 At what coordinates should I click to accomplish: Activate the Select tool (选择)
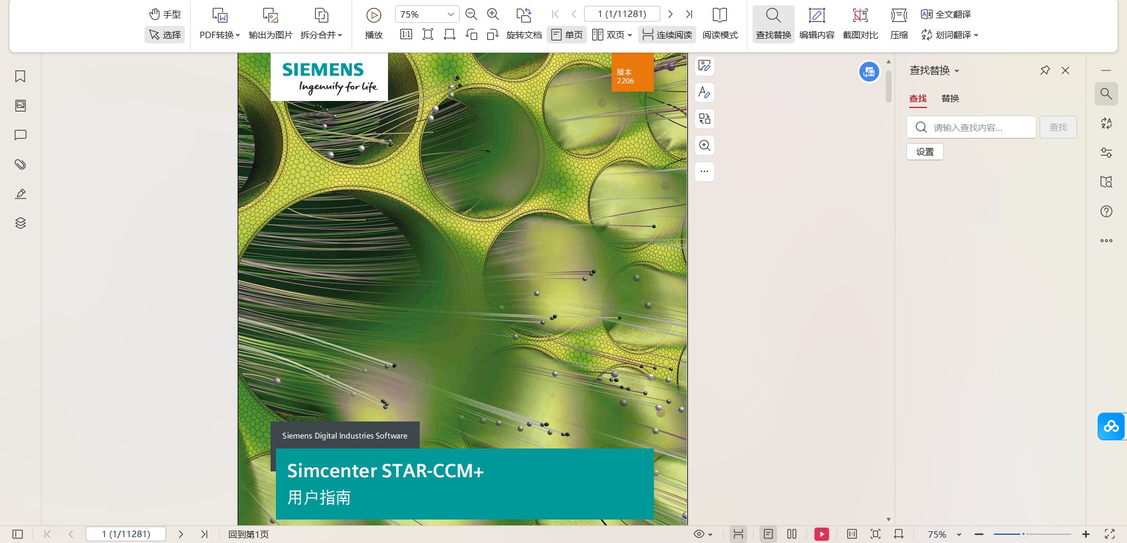[165, 35]
